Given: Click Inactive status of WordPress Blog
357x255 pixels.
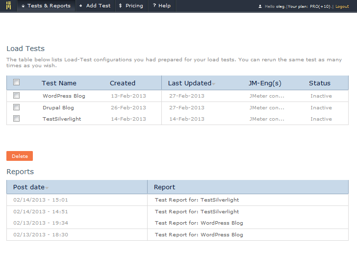Looking at the screenshot, I should coord(321,96).
